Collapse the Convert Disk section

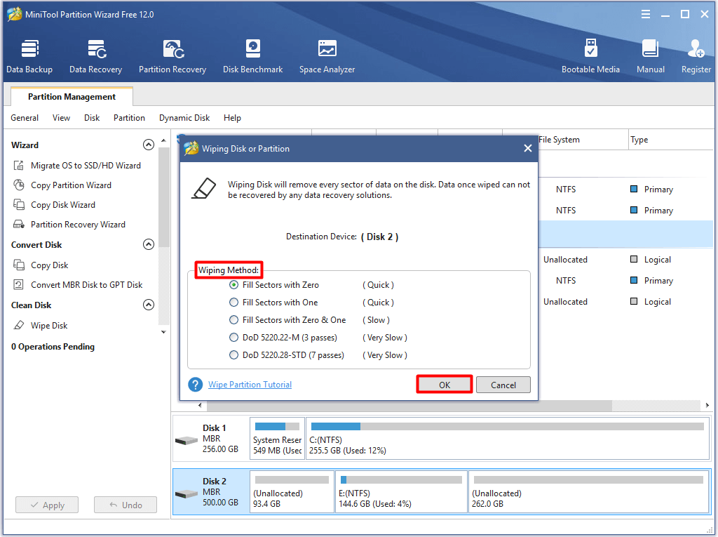pos(149,244)
